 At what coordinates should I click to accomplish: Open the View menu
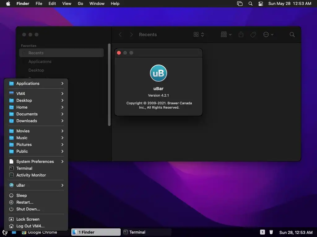[x=67, y=4]
